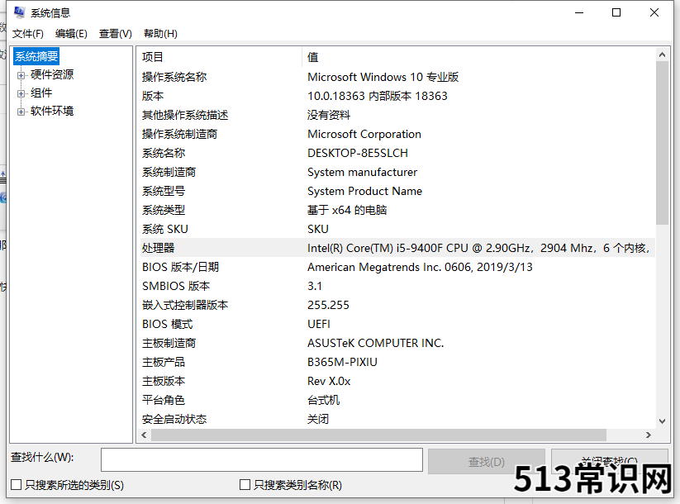The height and width of the screenshot is (504, 680).
Task: Select the 操作系统制造商 row
Action: coord(397,135)
